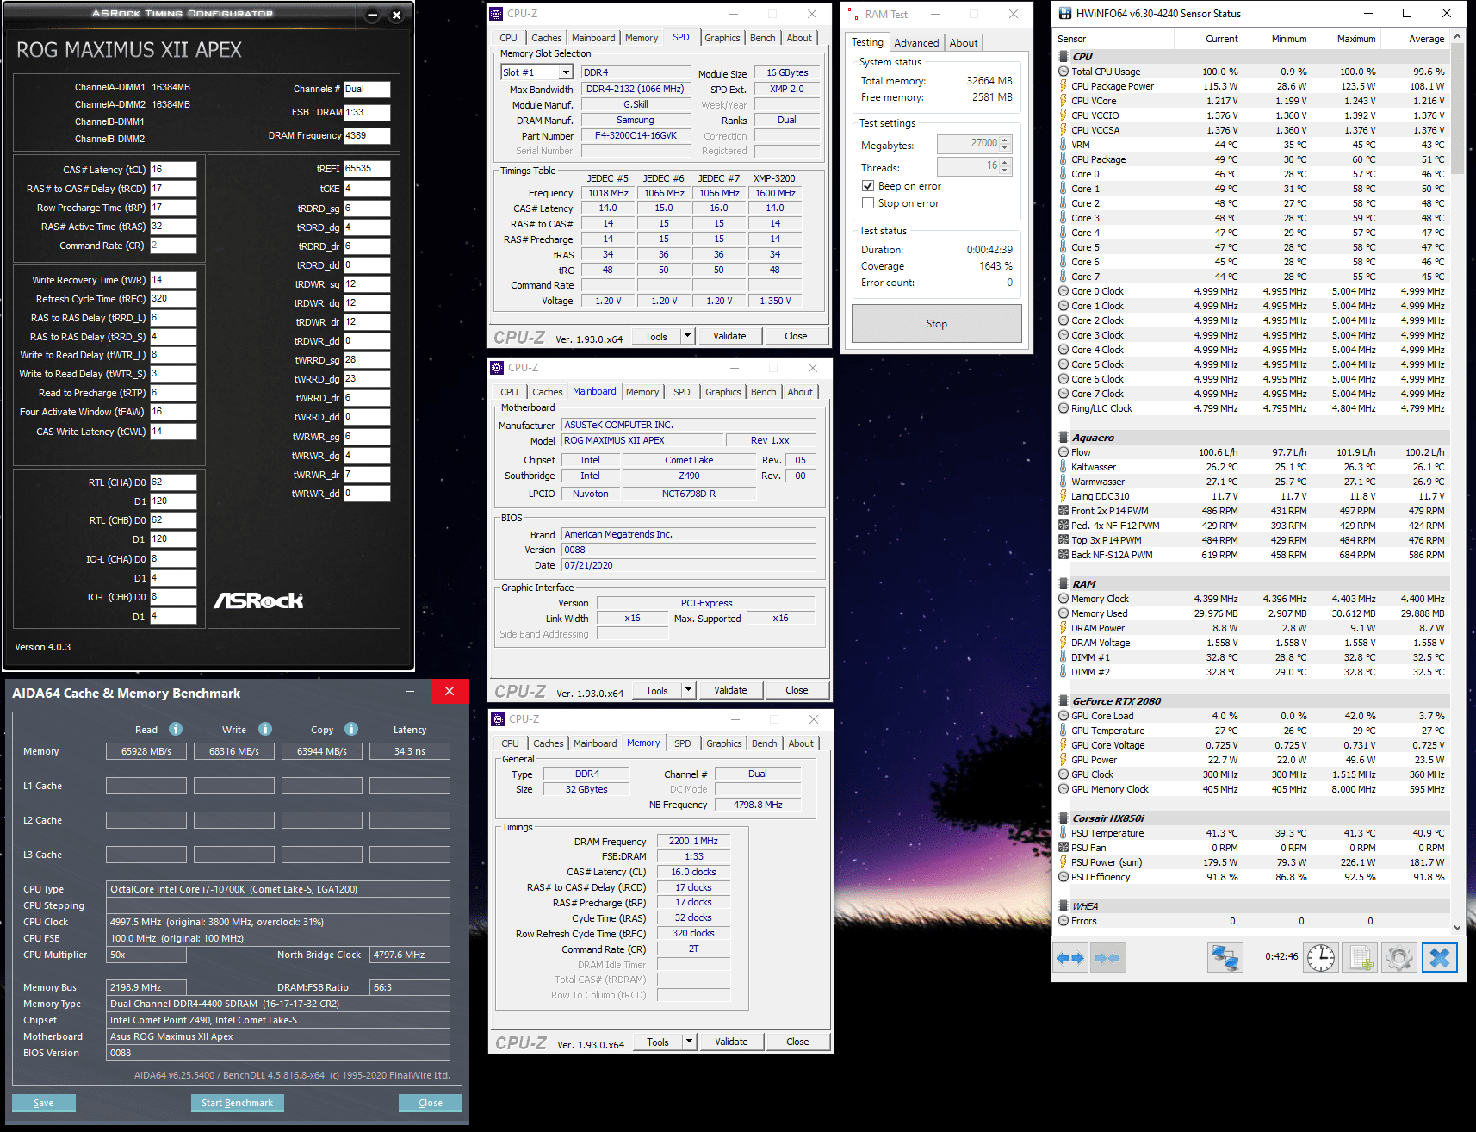Click the chip icon beside WHEA group
Image resolution: width=1476 pixels, height=1132 pixels.
pos(1064,906)
